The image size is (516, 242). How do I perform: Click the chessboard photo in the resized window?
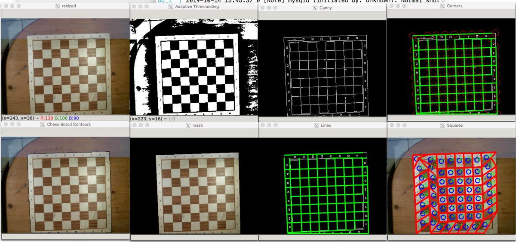coord(64,67)
